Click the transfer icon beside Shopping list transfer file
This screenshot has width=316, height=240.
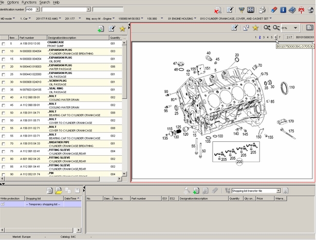(x=286, y=191)
